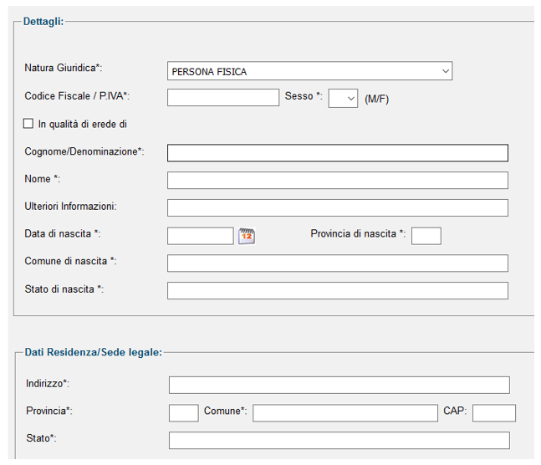Click the Data di nascita text box
541x465 pixels.
pos(200,236)
